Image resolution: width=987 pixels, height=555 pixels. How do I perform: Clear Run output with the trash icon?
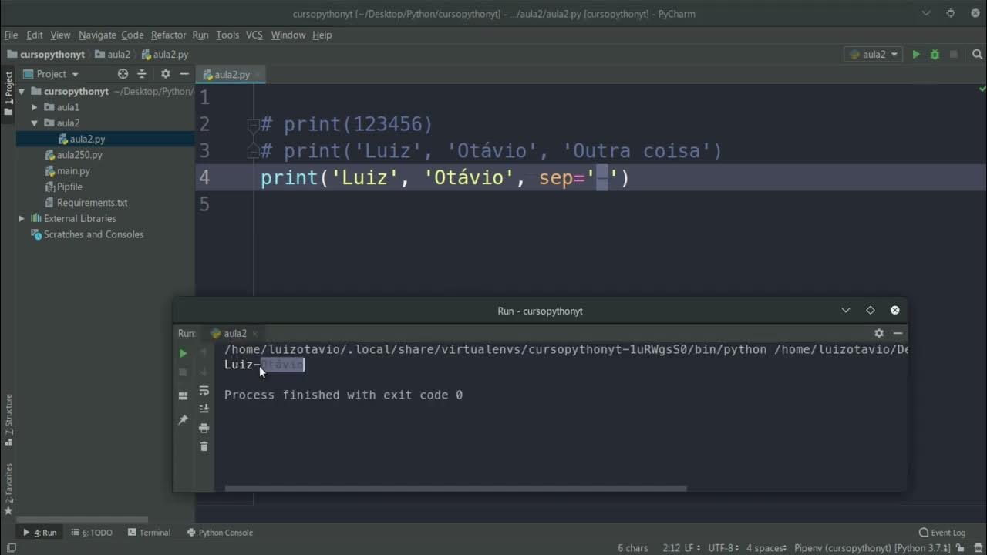204,446
